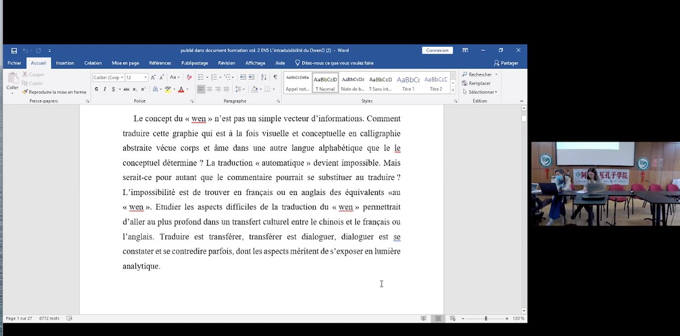The image size is (680, 336).
Task: Click the zoom slider in status bar
Action: [x=485, y=319]
